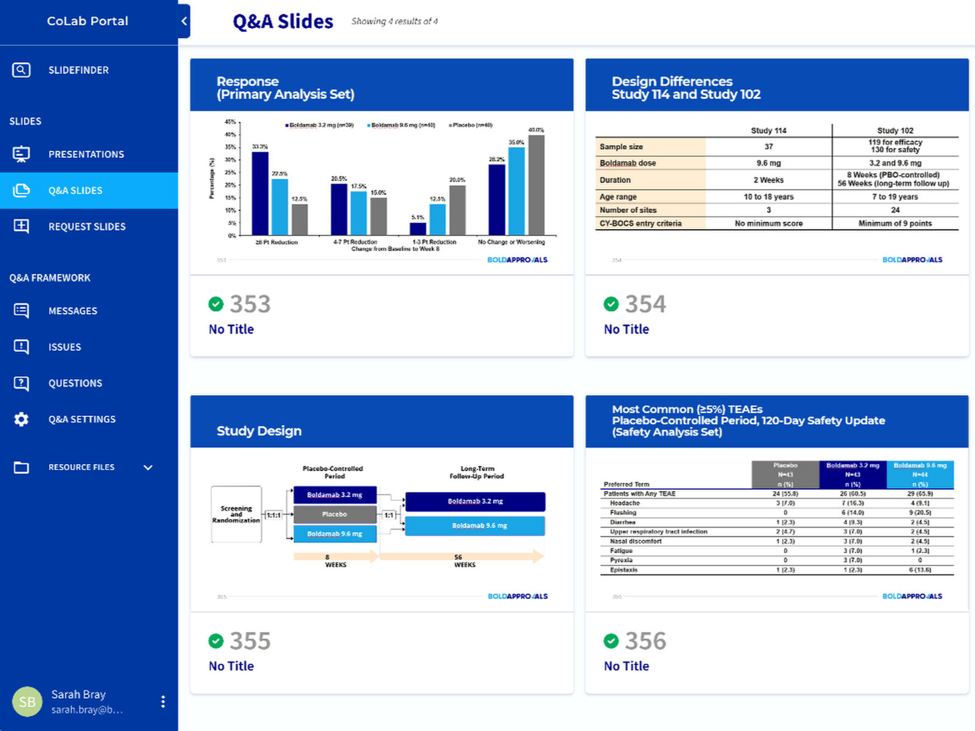Expand the Resource Files chevron
This screenshot has height=731, width=975.
click(148, 467)
